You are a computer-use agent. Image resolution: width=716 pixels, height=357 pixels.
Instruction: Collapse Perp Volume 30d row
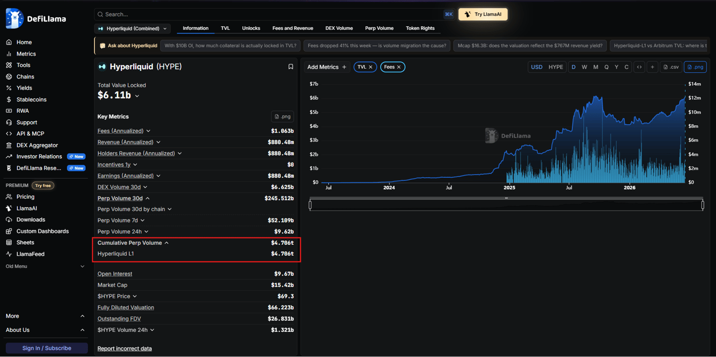[x=147, y=199]
